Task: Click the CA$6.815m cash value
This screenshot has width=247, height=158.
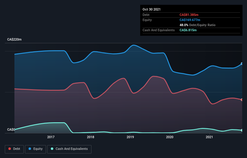Action: tap(188, 30)
